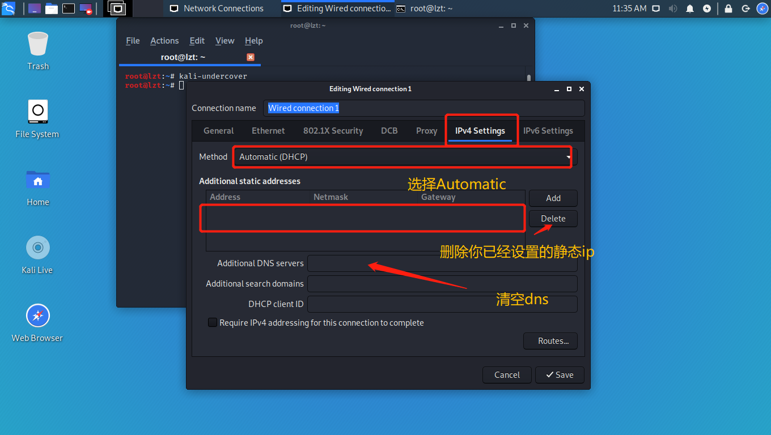Open the terminal Actions menu
The image size is (771, 435).
[x=164, y=41]
